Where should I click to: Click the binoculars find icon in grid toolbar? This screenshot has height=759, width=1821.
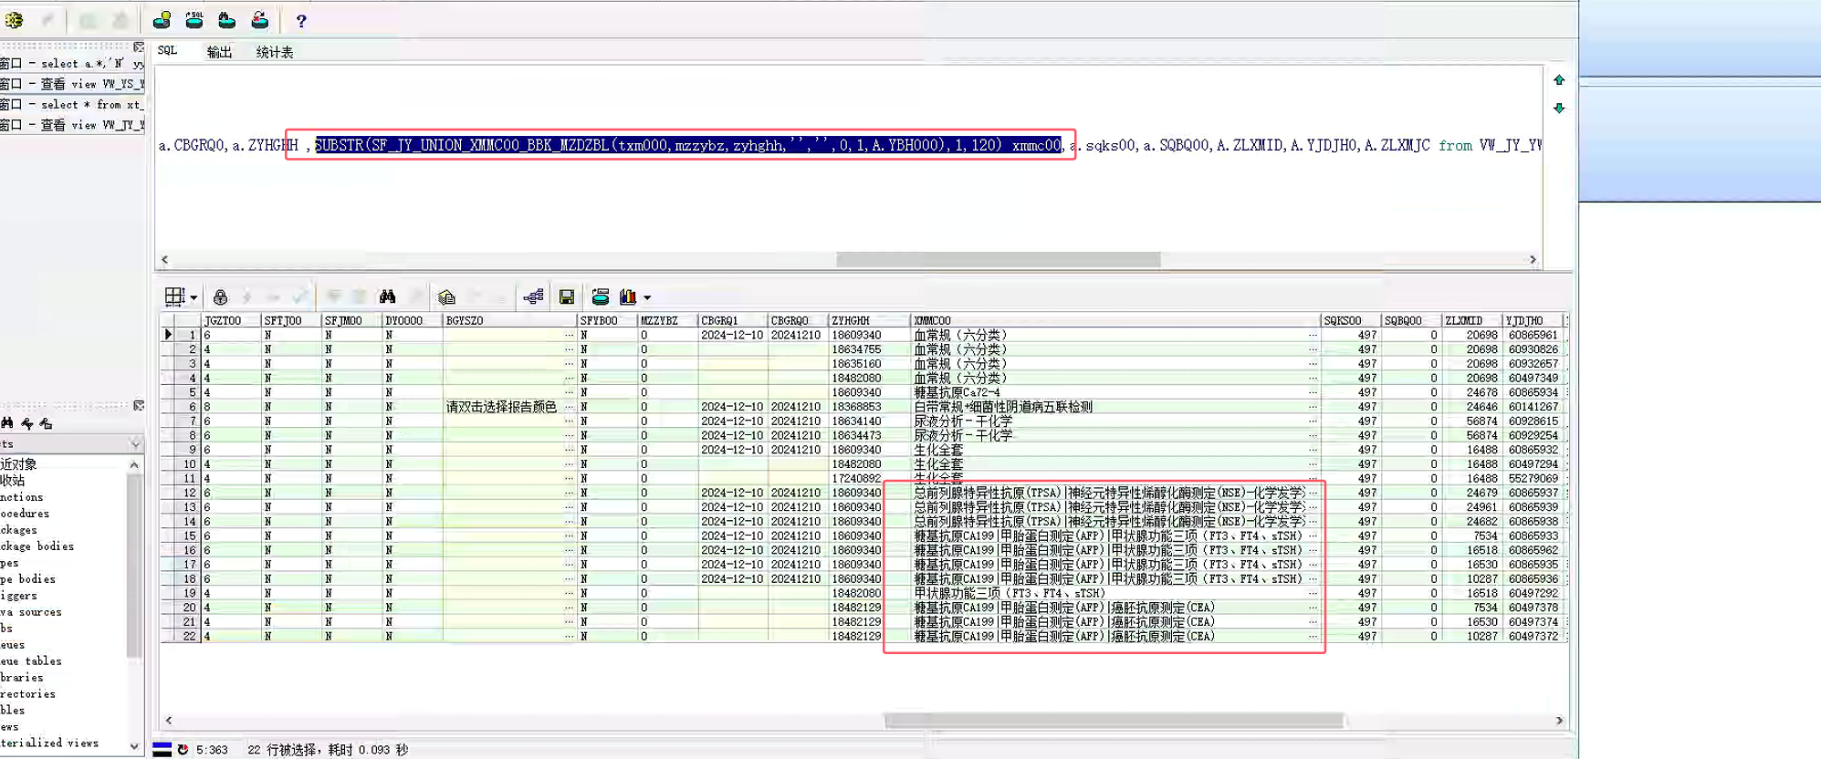pyautogui.click(x=388, y=297)
